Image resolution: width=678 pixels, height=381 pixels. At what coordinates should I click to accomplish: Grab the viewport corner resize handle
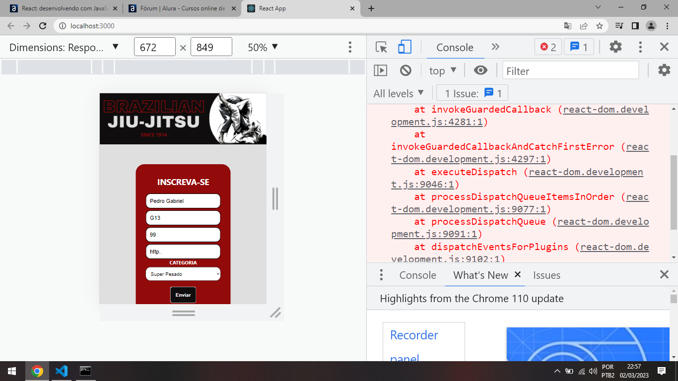pyautogui.click(x=275, y=313)
